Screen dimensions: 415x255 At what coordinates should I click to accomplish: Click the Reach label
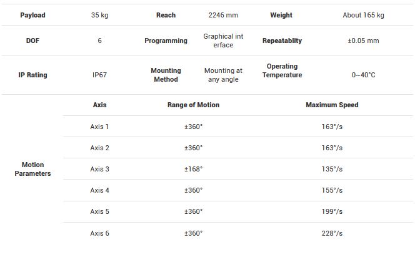point(166,15)
